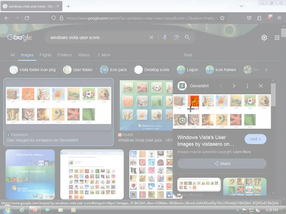The image size is (286, 214).
Task: Search inside image with lens overlay
Action: point(182,120)
